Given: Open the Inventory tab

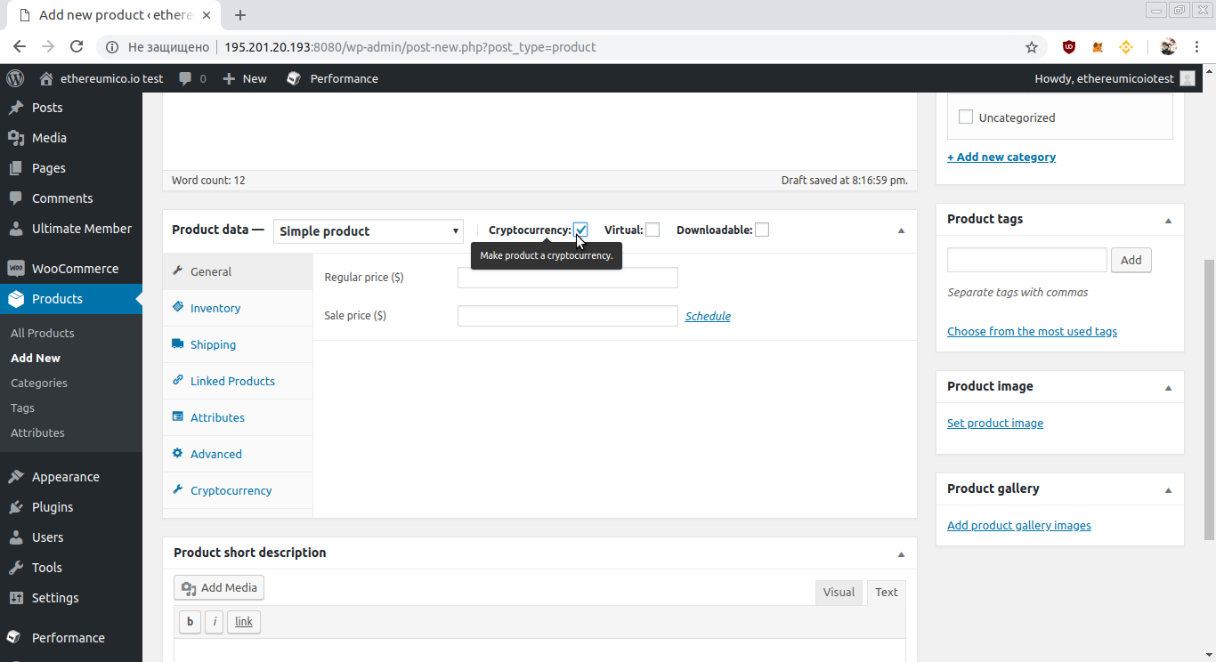Looking at the screenshot, I should point(238,308).
